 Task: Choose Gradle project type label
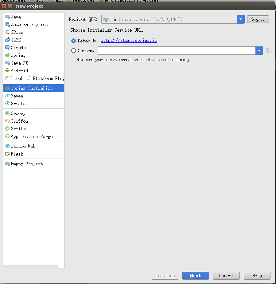click(18, 104)
